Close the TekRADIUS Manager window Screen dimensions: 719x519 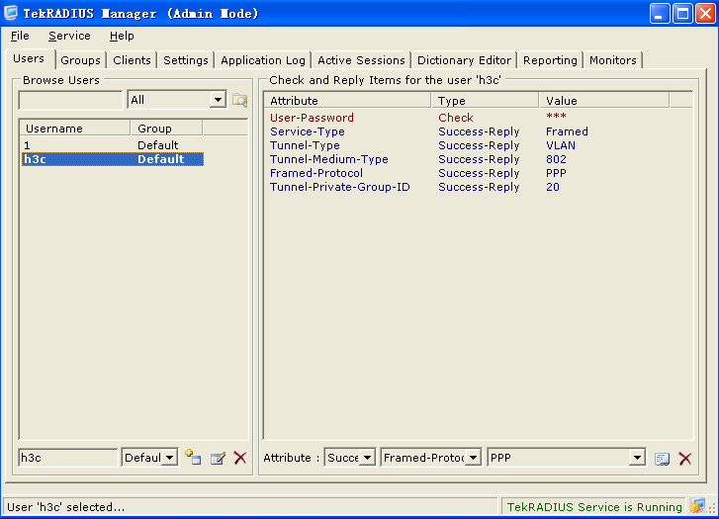(706, 13)
